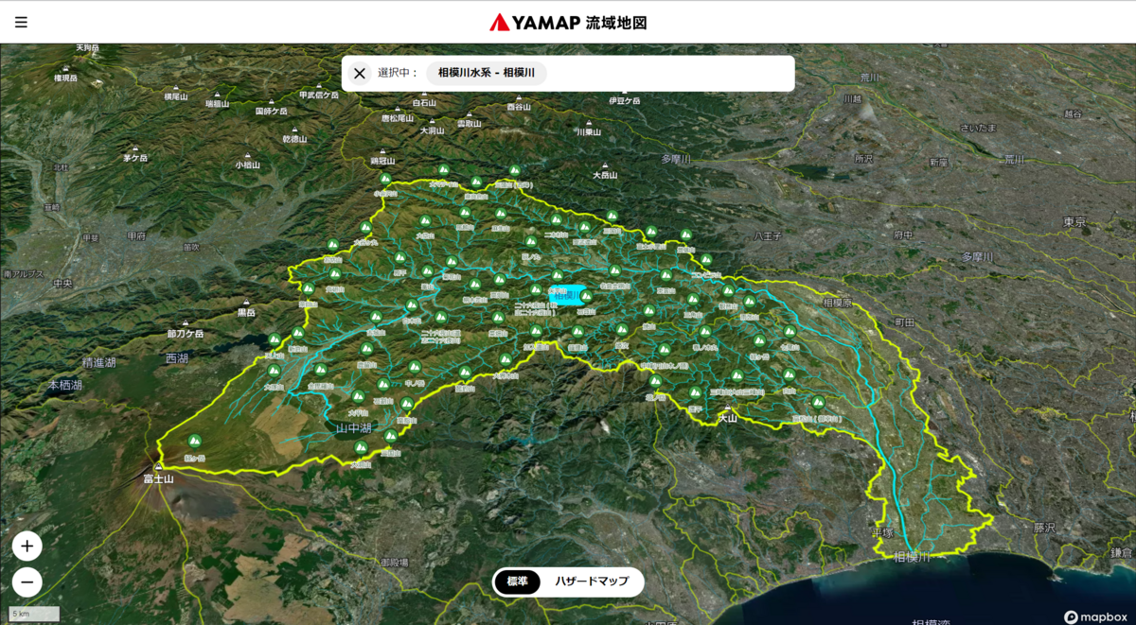Screen dimensions: 1136x625
Task: Click the green pin on Mt. Fuji's slope
Action: [195, 441]
